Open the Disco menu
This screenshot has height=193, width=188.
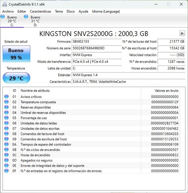tap(70, 11)
